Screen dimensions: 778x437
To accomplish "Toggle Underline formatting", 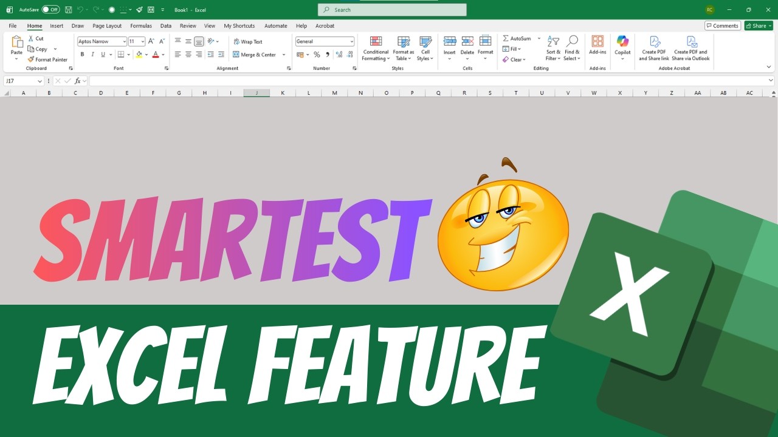I will pos(103,55).
